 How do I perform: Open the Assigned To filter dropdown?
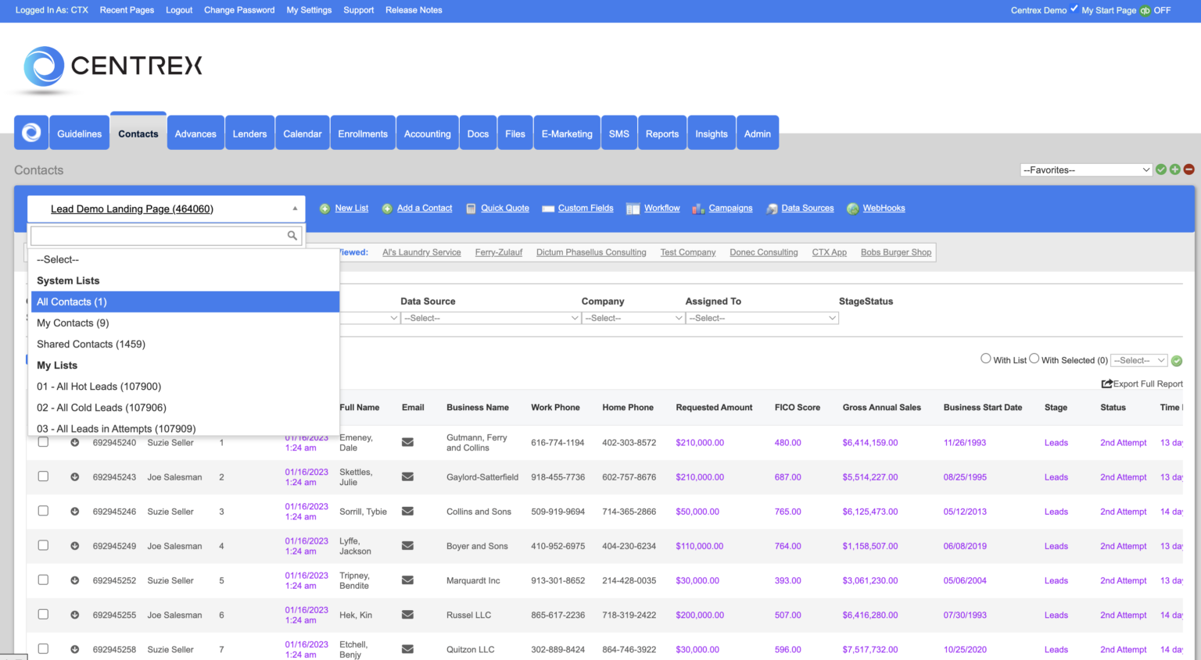coord(762,318)
